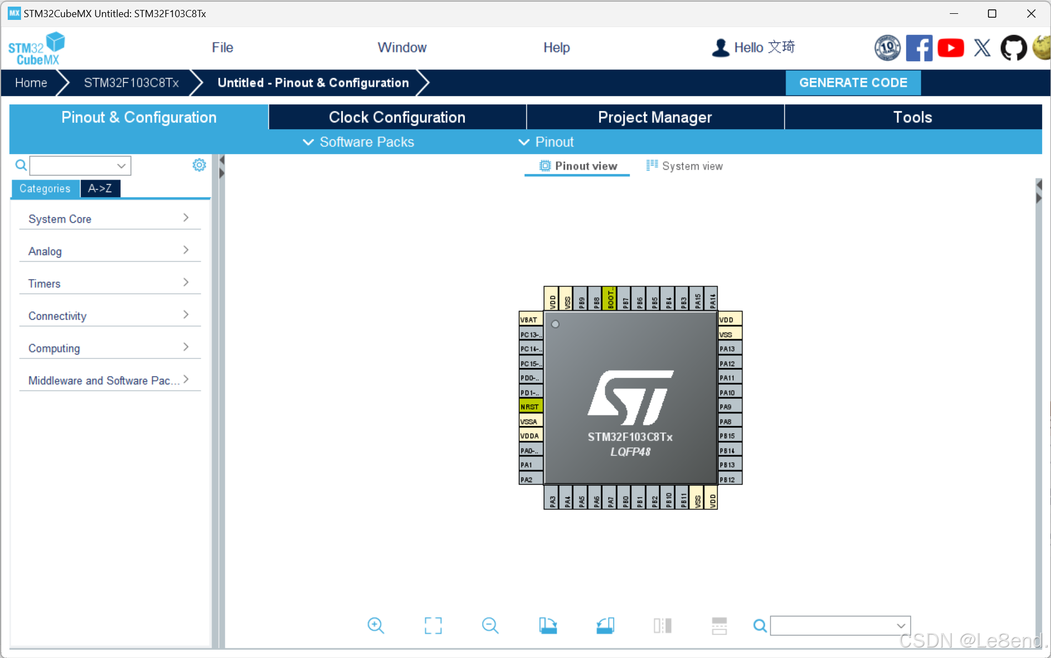
Task: Expand the Analog category
Action: (x=109, y=251)
